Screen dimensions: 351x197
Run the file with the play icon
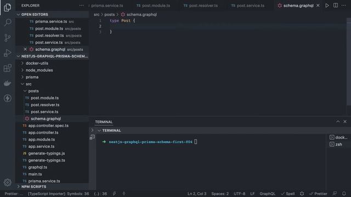[x=327, y=5]
